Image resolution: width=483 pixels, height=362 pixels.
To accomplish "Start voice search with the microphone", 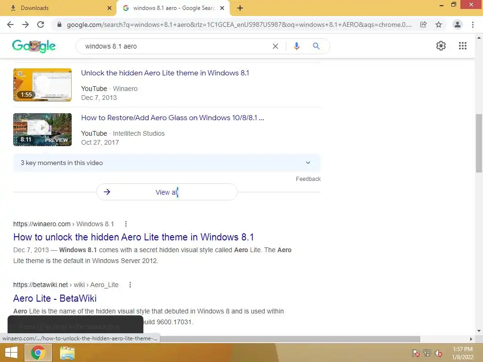I will coord(297,46).
